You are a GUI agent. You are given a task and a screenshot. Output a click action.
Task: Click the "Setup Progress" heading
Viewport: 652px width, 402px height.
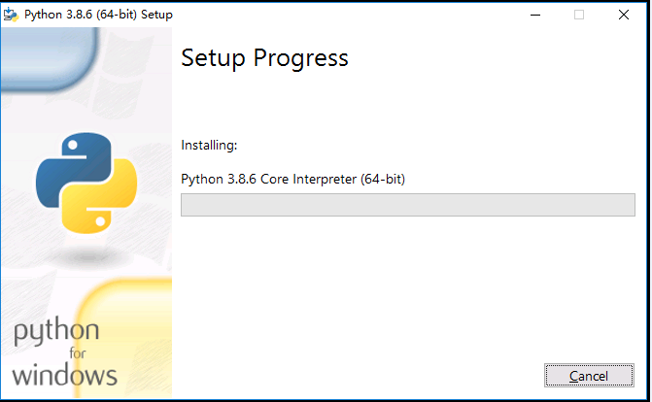pos(264,58)
